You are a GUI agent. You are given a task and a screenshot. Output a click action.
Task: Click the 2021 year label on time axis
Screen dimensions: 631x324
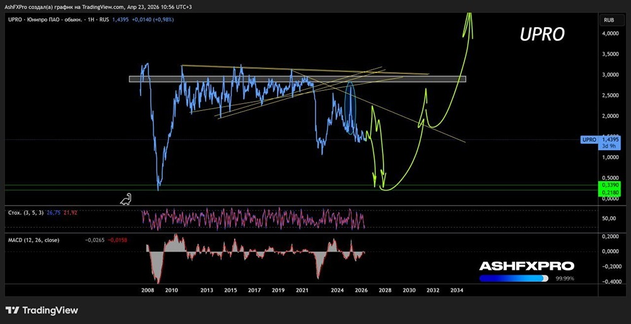coord(302,290)
